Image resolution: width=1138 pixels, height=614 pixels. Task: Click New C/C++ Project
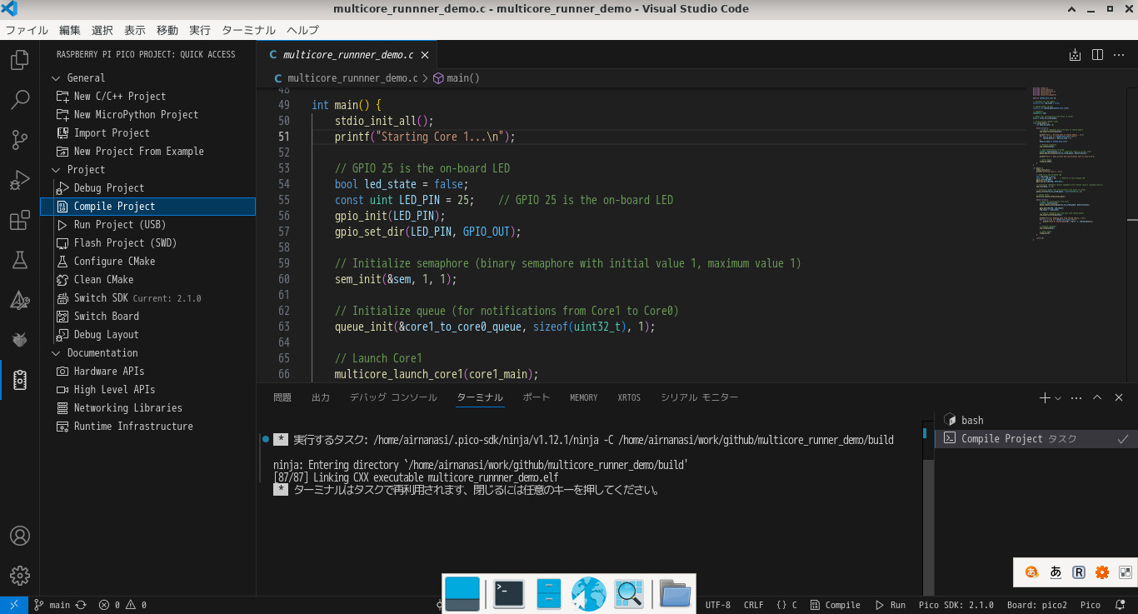(147, 96)
